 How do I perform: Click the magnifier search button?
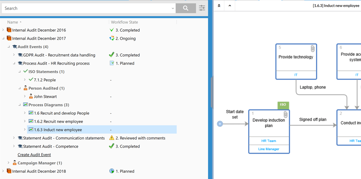click(186, 8)
